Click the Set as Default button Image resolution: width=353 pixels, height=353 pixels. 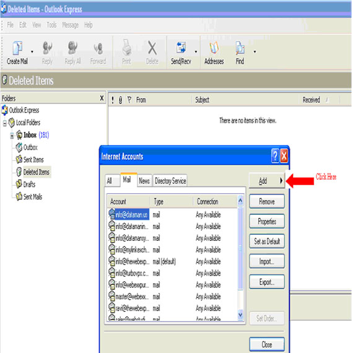click(x=267, y=242)
